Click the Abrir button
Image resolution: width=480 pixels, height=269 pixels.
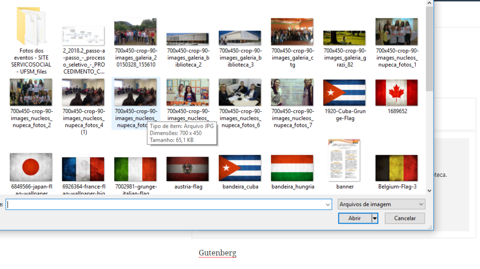(354, 218)
